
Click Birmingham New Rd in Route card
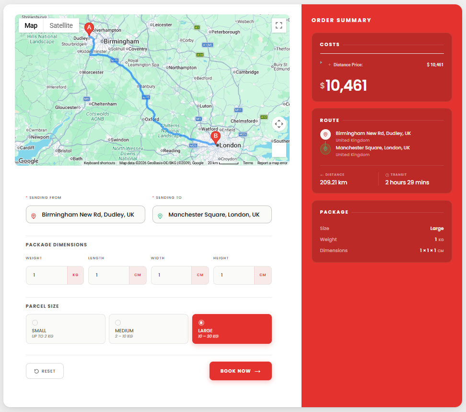(373, 133)
